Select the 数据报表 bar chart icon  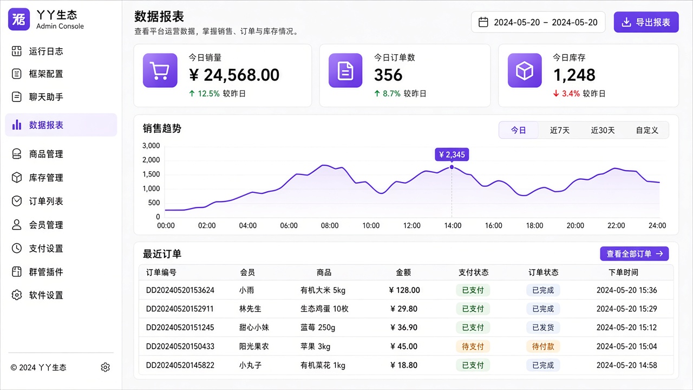click(17, 125)
